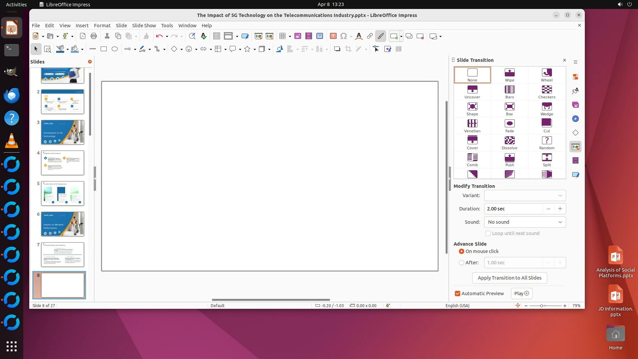Screen dimensions: 638x359
Task: Open the Display Views dropdown arrow
Action: pos(237,36)
